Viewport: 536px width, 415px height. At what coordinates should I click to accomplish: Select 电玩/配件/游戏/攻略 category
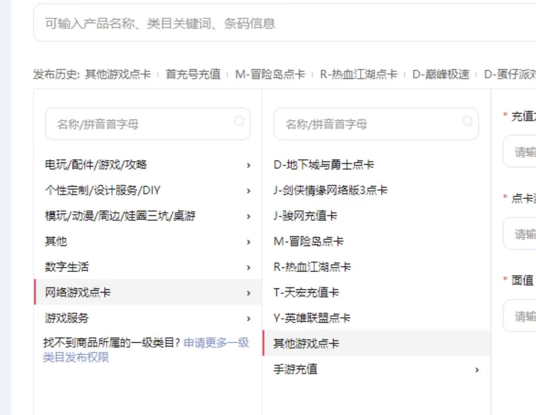148,165
